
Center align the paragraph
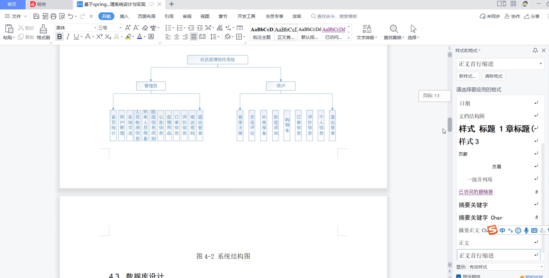177,37
